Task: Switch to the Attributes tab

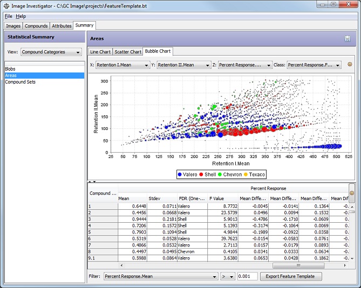Action: [x=62, y=26]
